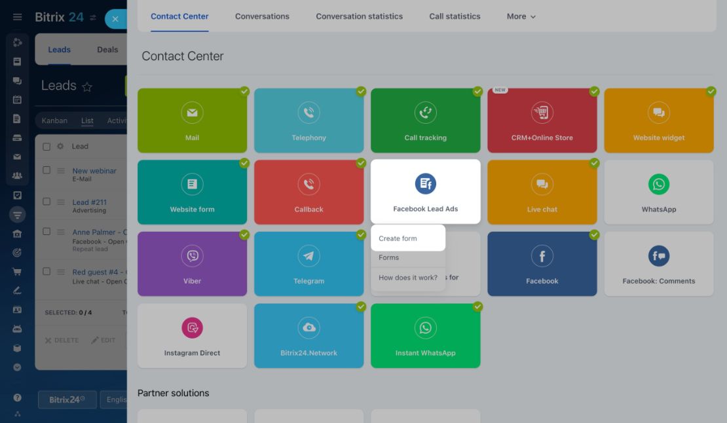The width and height of the screenshot is (727, 423).
Task: Open the Instant WhatsApp tile
Action: point(425,336)
